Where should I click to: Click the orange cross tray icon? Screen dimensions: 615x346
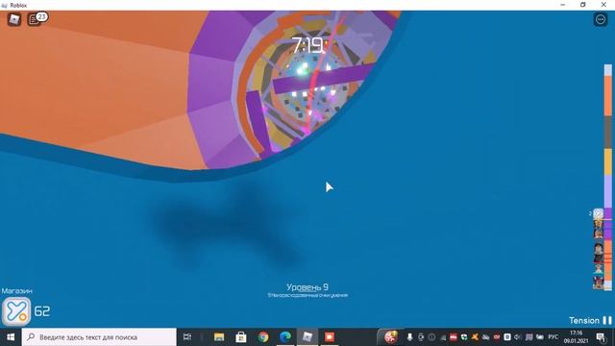coord(475,337)
